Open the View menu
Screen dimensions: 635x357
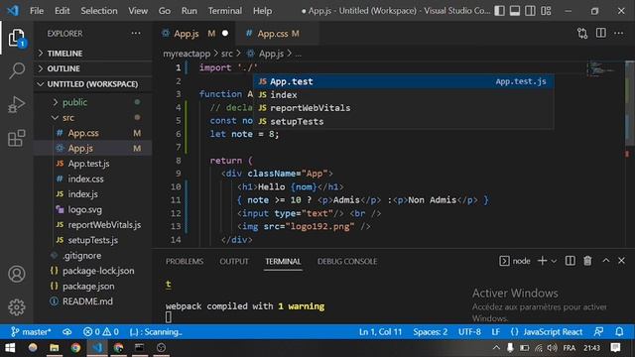click(138, 11)
